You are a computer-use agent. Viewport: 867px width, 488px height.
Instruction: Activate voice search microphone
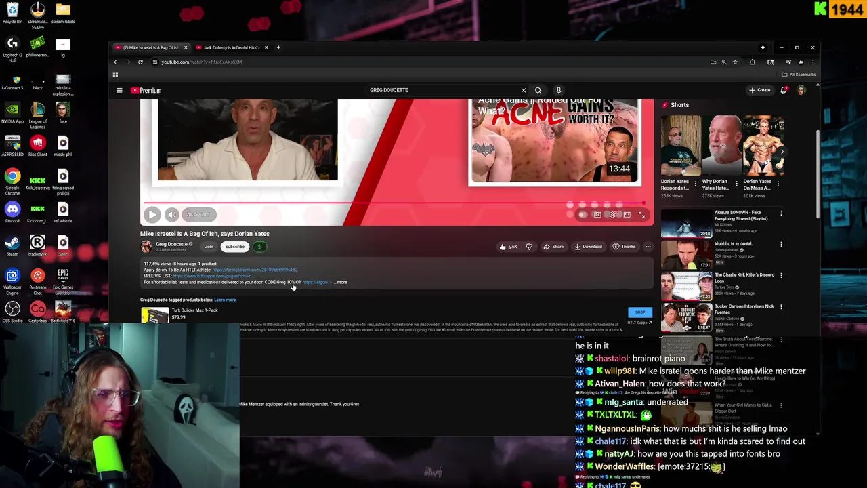click(x=558, y=90)
